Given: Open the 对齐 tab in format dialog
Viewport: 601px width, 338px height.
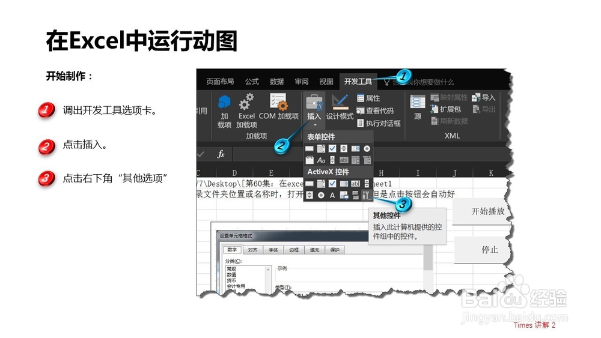Looking at the screenshot, I should (252, 250).
